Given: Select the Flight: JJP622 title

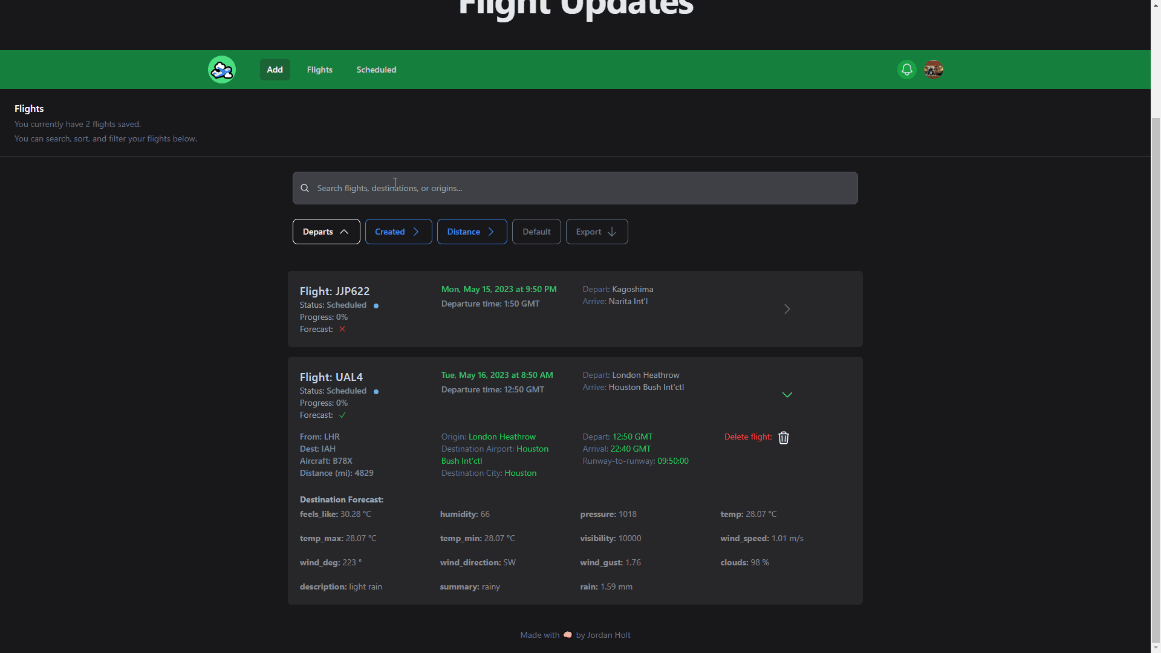Looking at the screenshot, I should (334, 291).
